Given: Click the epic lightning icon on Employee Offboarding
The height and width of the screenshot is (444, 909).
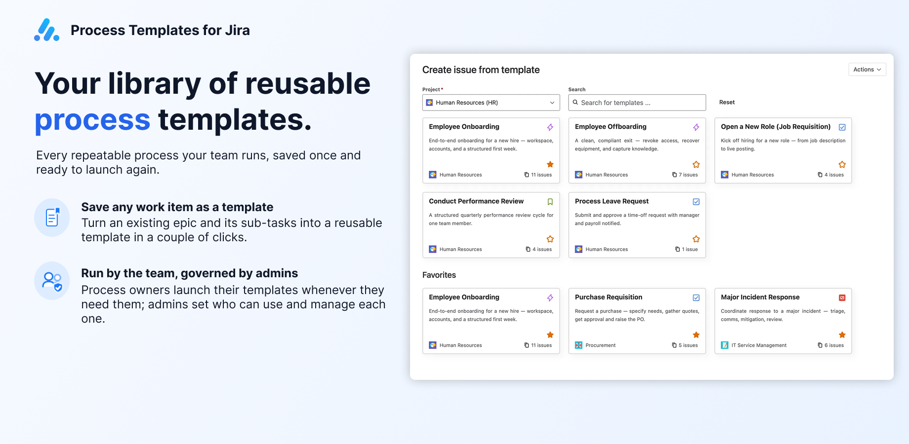Looking at the screenshot, I should pyautogui.click(x=696, y=127).
